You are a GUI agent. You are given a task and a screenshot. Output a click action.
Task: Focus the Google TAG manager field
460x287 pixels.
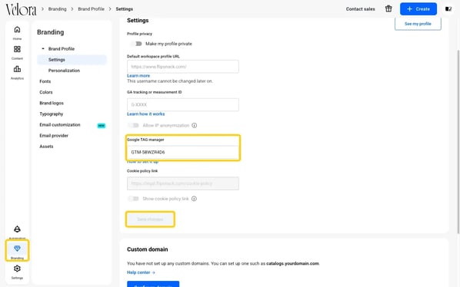click(x=183, y=152)
